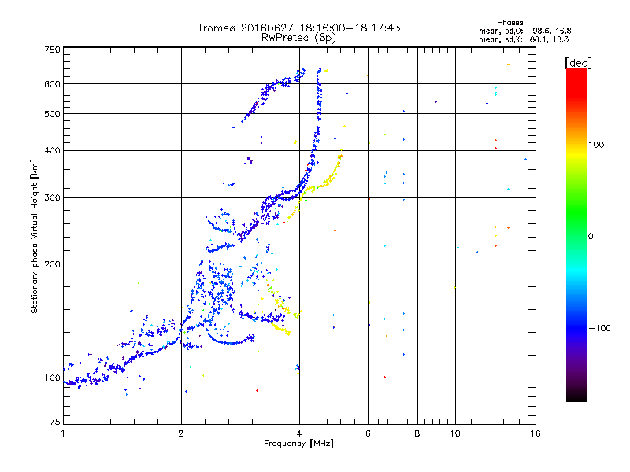This screenshot has width=630, height=472.
Task: Click the 'mean, sd,O: -98.6, 16.8' text
Action: (x=524, y=31)
